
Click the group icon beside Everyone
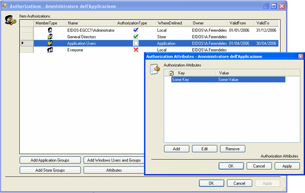point(50,50)
